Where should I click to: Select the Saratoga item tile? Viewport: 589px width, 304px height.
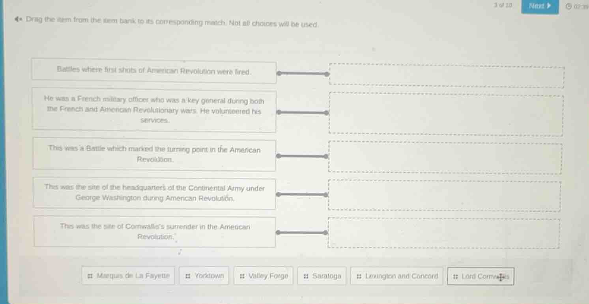[x=321, y=276]
